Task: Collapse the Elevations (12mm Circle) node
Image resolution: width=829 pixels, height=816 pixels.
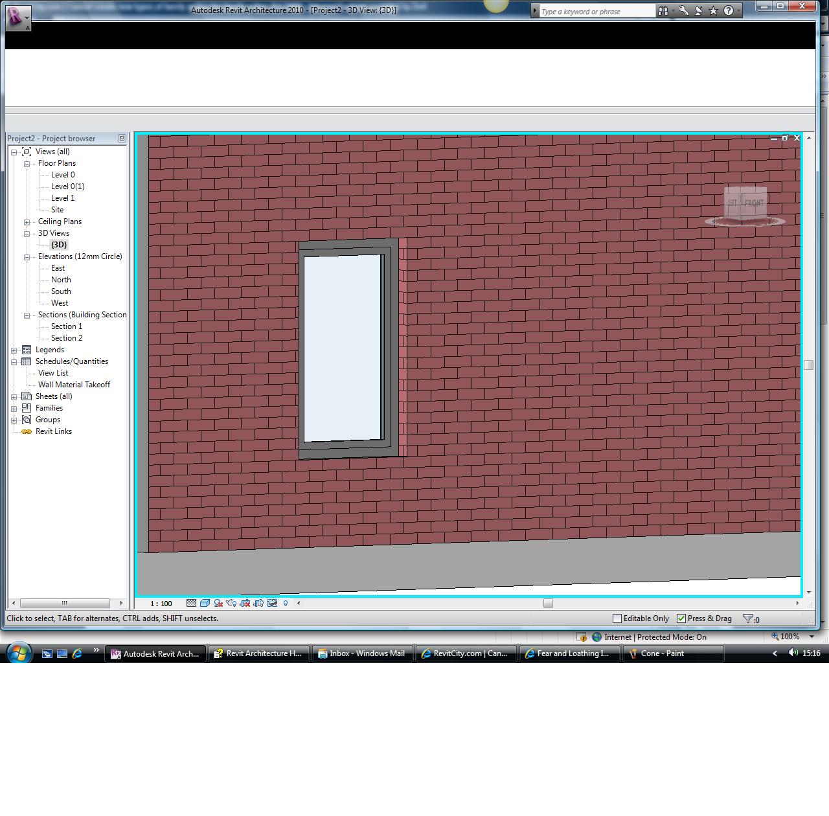Action: 27,257
